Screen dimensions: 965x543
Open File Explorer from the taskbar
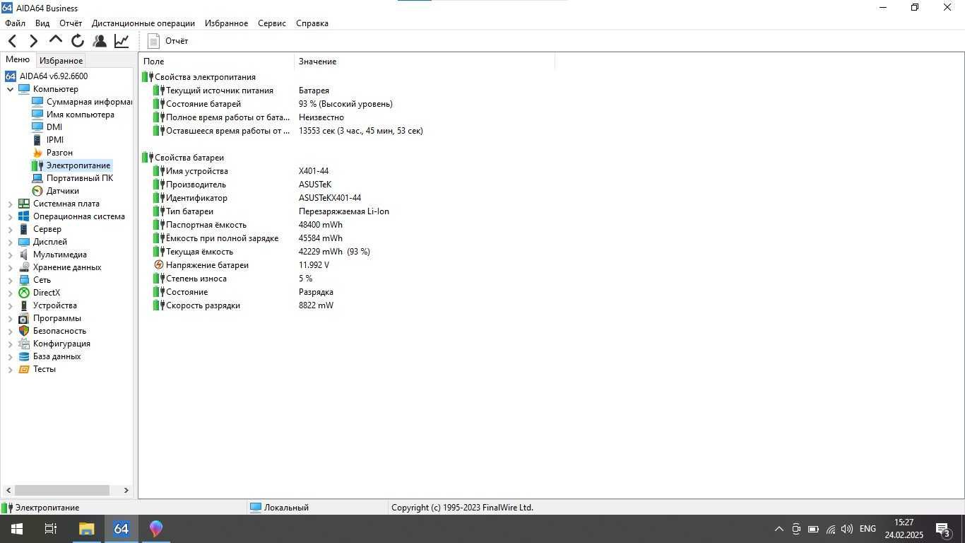[x=86, y=529]
